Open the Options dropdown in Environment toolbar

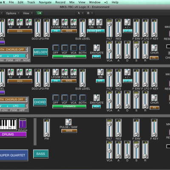coord(12,13)
